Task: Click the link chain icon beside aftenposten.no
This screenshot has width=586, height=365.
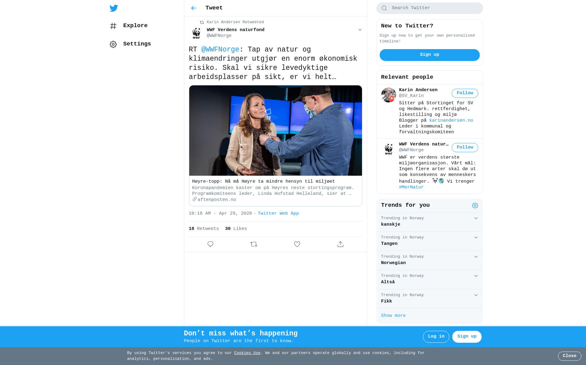Action: (x=194, y=199)
